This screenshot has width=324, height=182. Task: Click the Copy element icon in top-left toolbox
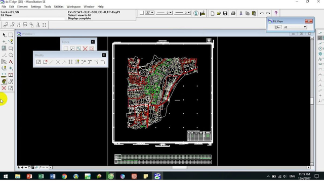point(6,25)
